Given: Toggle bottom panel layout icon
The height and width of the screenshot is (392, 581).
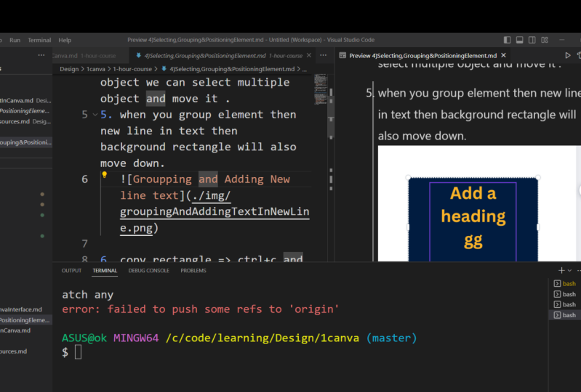Looking at the screenshot, I should 519,40.
